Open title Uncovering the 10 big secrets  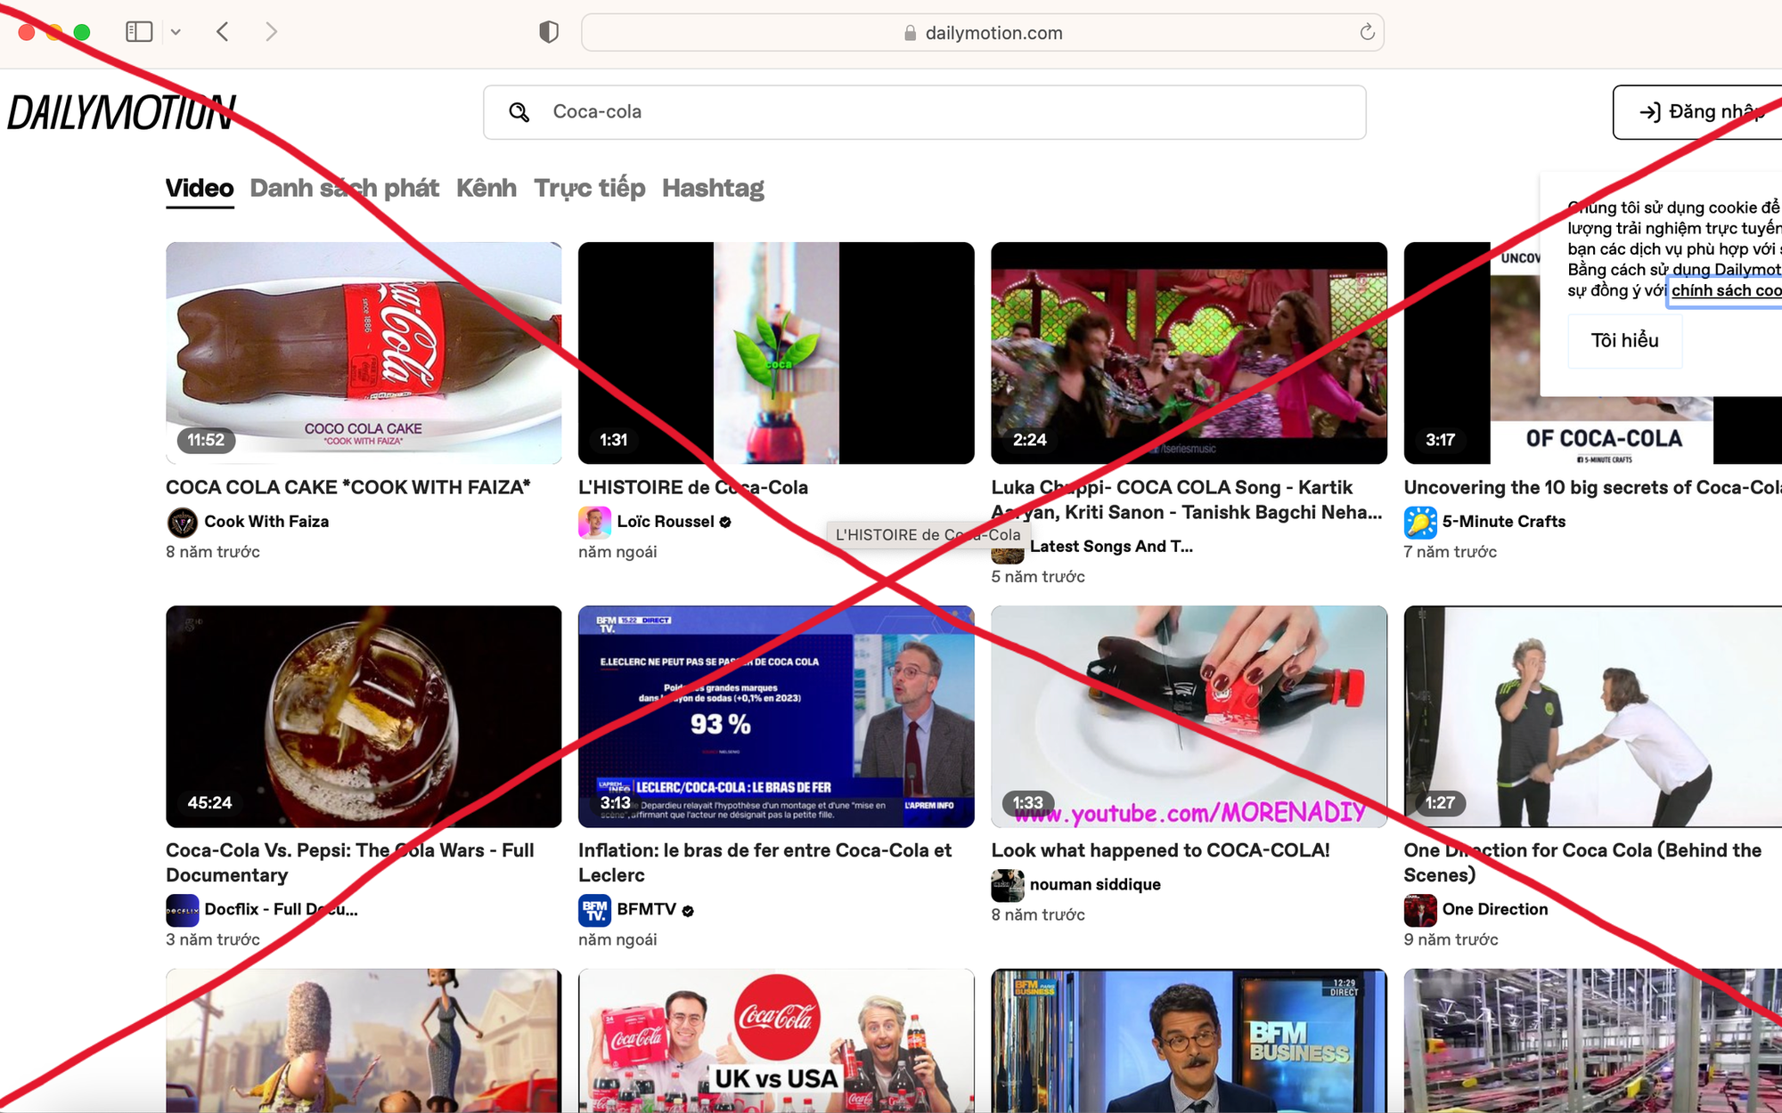[1593, 487]
